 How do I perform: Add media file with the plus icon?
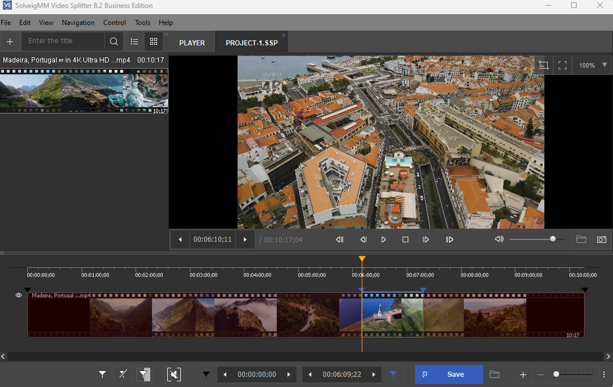[10, 41]
